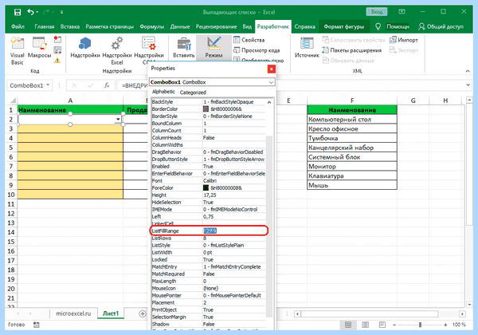Click the worksheet vertical scrollbar down arrow
Image resolution: width=478 pixels, height=335 pixels.
pyautogui.click(x=469, y=305)
